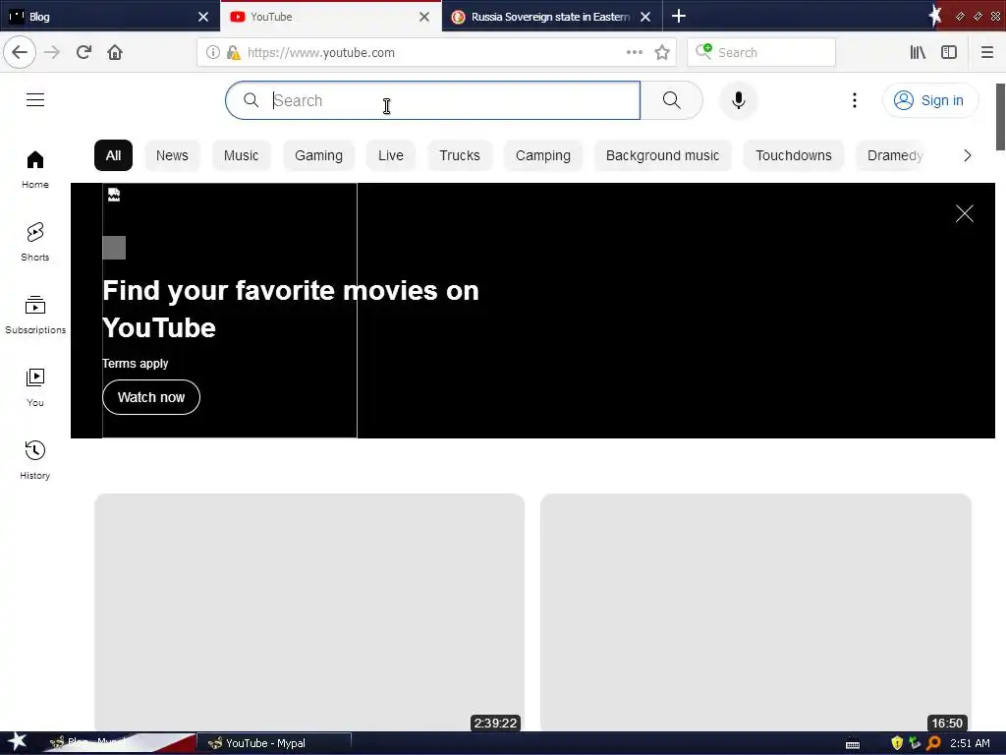
Task: Focus the YouTube search input field
Action: tap(432, 100)
